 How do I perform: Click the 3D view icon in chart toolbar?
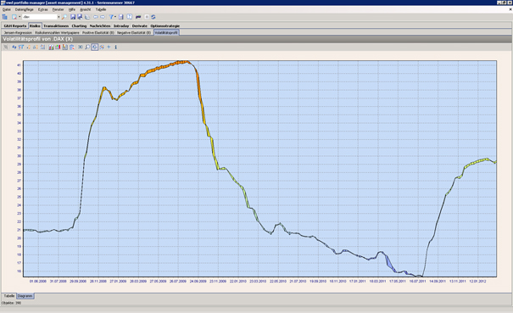tap(81, 48)
